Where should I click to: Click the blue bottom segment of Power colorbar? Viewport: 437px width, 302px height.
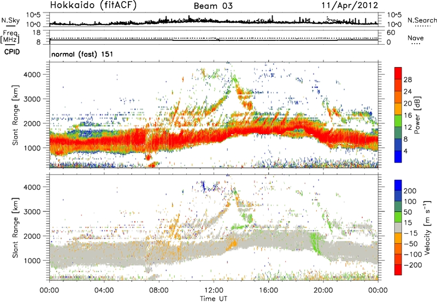(398, 156)
